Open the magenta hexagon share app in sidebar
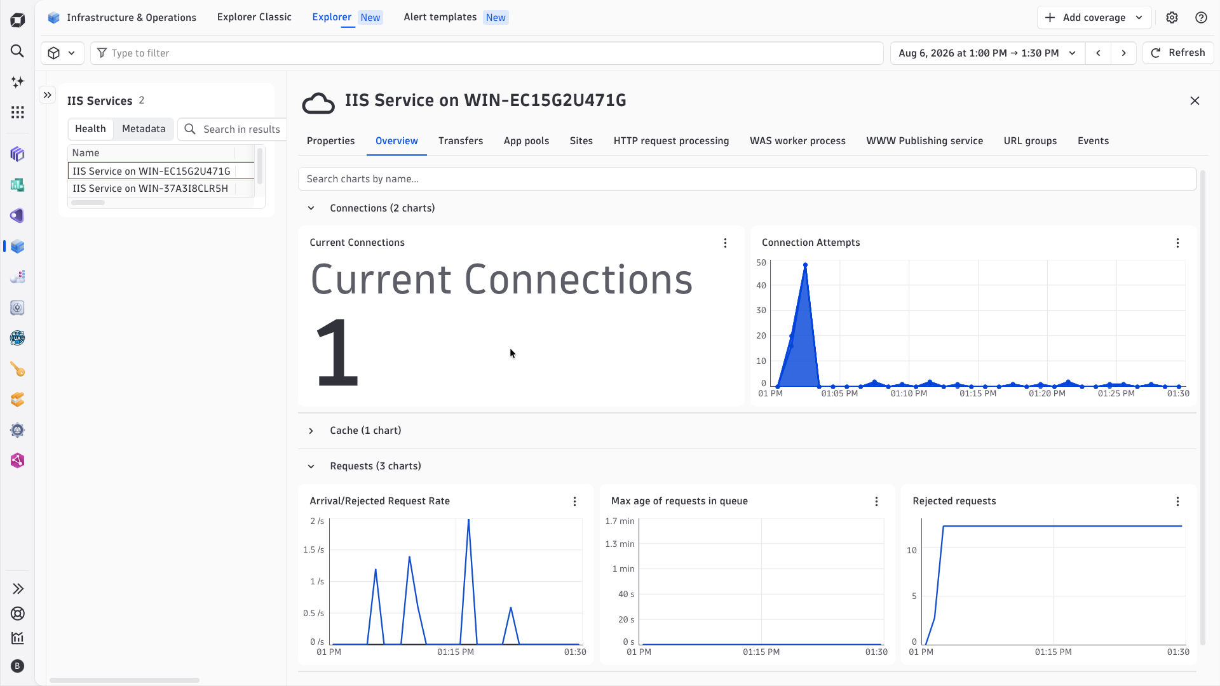Viewport: 1220px width, 686px height. click(18, 461)
